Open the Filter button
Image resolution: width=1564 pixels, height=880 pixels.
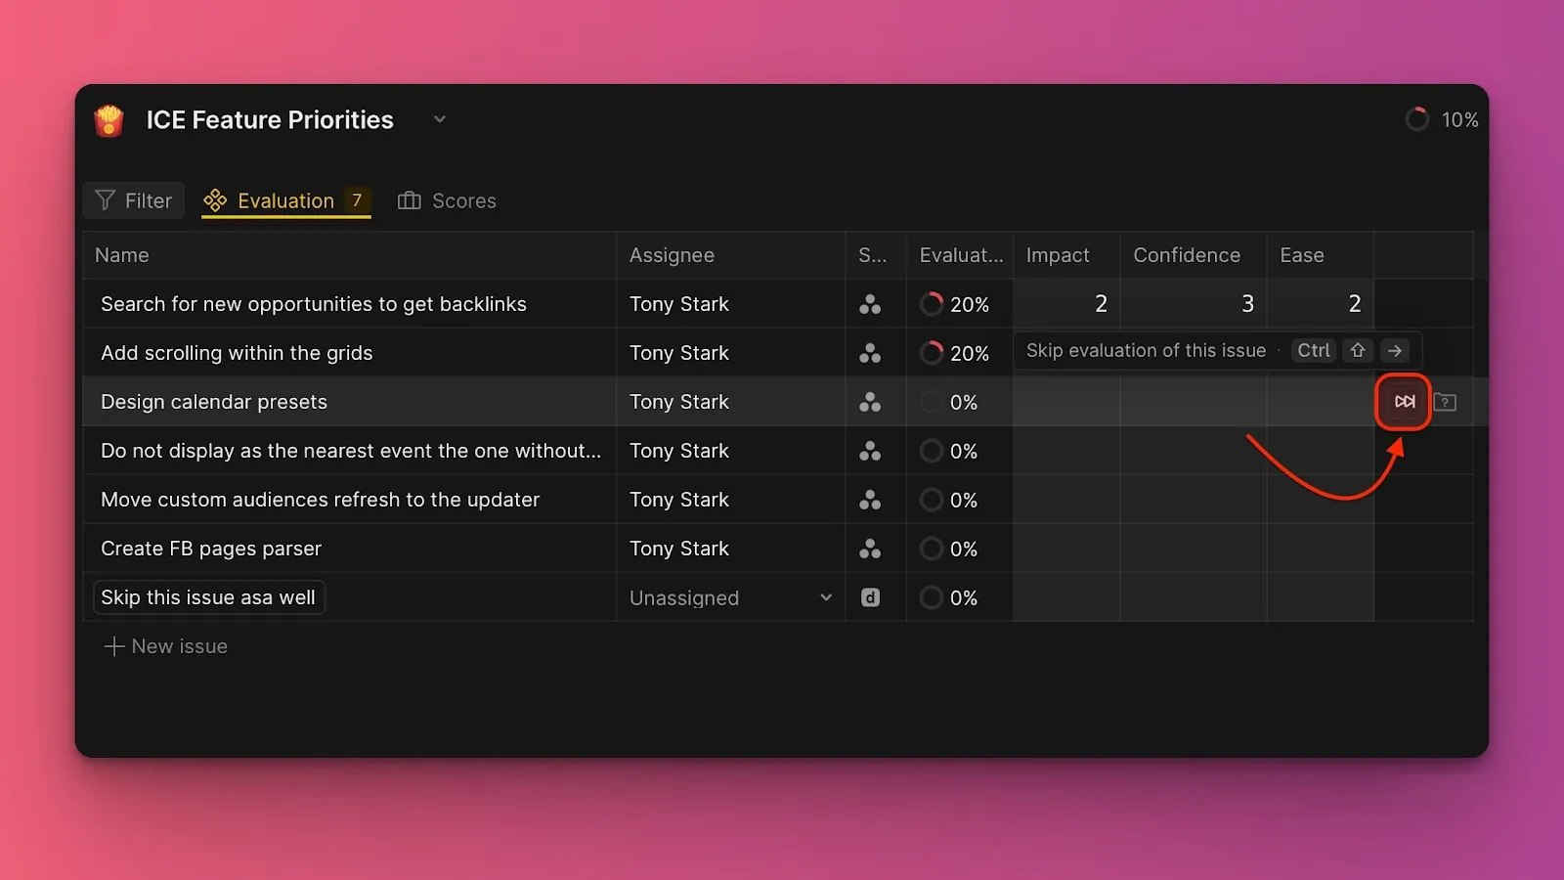[134, 200]
